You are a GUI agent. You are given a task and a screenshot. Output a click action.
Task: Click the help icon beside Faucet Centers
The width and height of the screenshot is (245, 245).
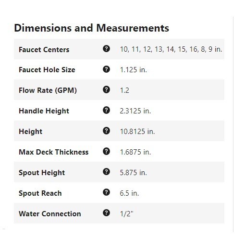tap(106, 49)
